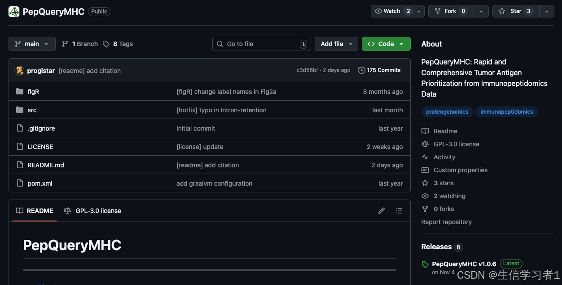Click the star icon beside 3 stars
The height and width of the screenshot is (285, 562).
425,183
